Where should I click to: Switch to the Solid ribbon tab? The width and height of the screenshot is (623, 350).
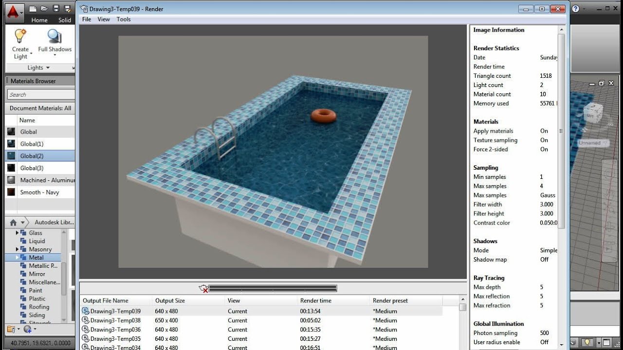point(65,20)
